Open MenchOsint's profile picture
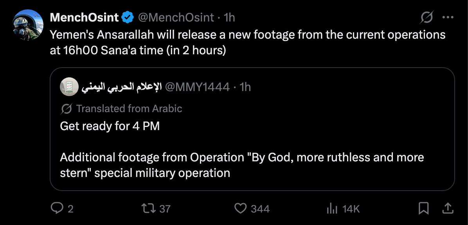This screenshot has width=468, height=225. point(28,25)
